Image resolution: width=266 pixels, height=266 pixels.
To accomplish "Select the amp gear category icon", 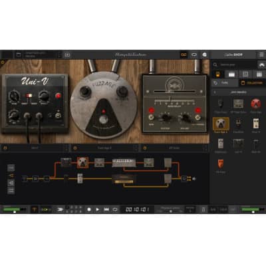I will [x=231, y=74].
